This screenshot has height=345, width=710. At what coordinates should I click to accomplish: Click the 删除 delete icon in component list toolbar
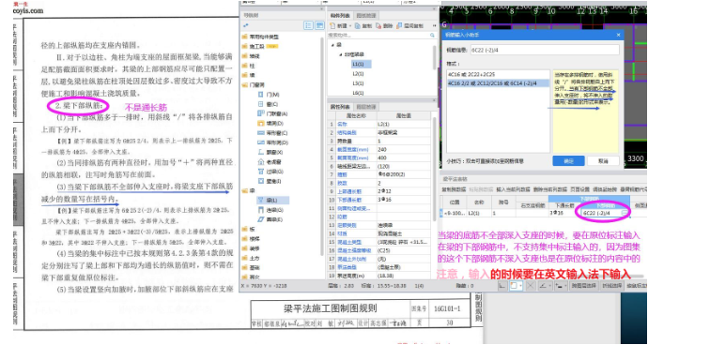378,25
